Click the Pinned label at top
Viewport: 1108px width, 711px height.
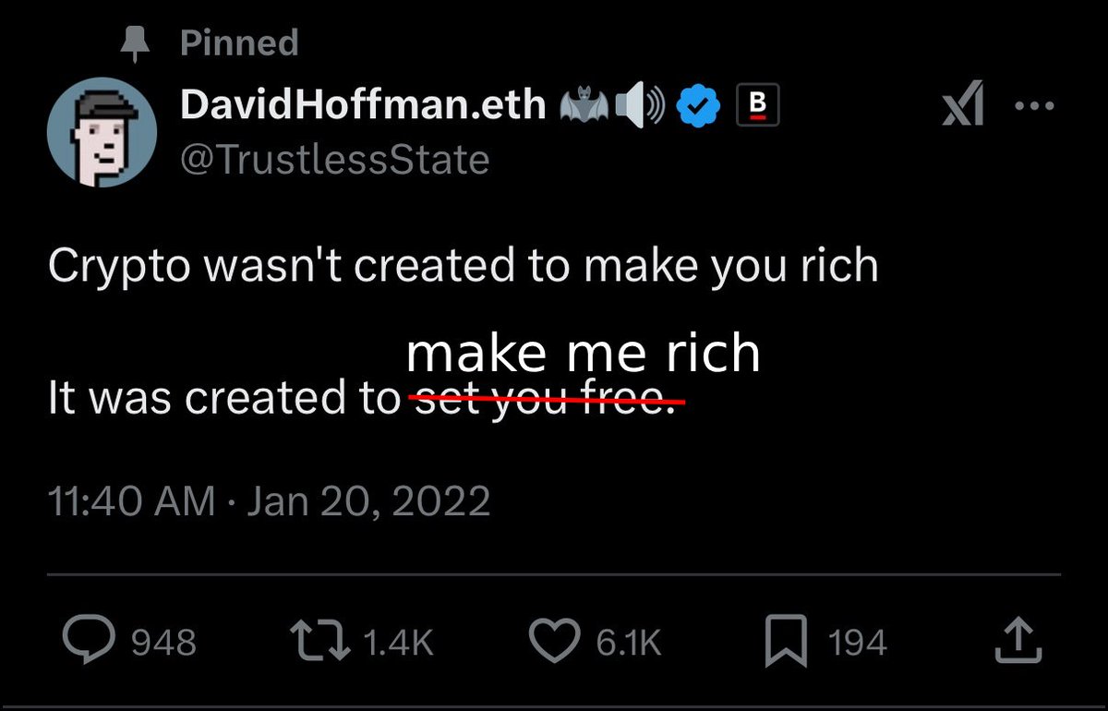(x=239, y=42)
